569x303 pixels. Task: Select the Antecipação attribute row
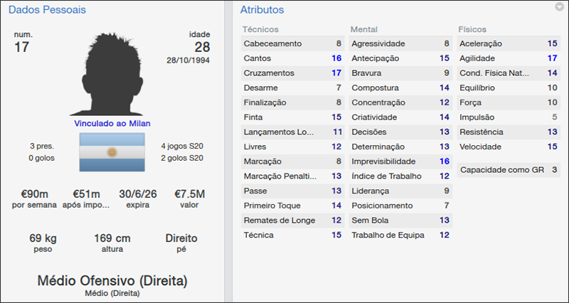tap(400, 58)
